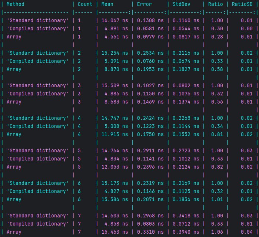Select the 0.3940 ns StdDev value
259x237 pixels.
(186, 232)
